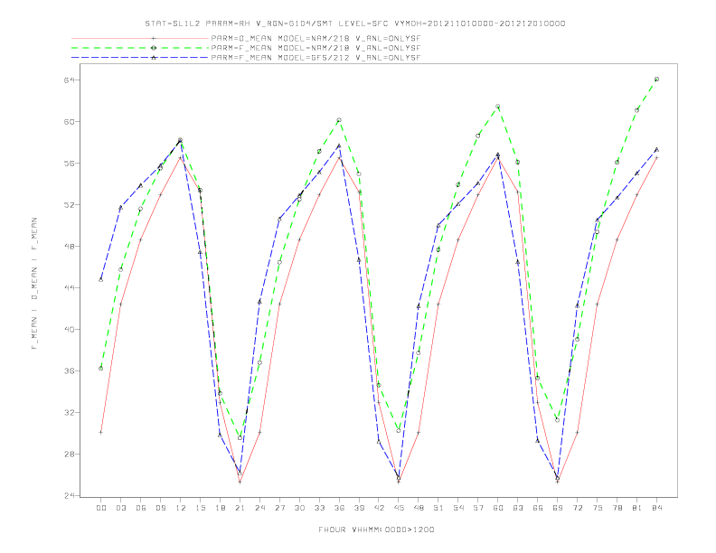Click the y-axis tick label 24
The image size is (716, 553).
pos(70,495)
